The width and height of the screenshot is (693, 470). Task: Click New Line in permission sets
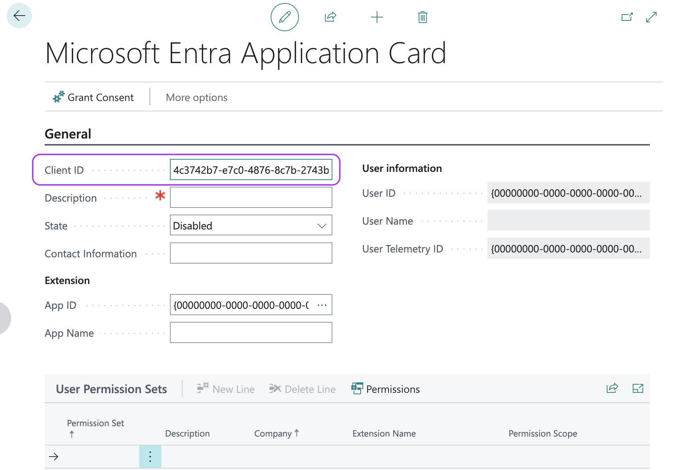click(x=226, y=389)
